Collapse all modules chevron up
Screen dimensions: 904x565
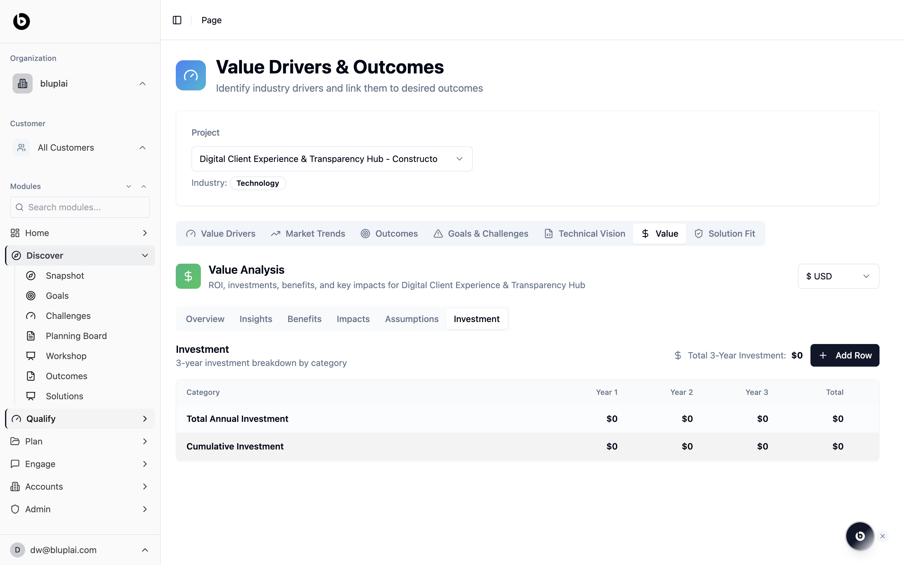tap(144, 186)
